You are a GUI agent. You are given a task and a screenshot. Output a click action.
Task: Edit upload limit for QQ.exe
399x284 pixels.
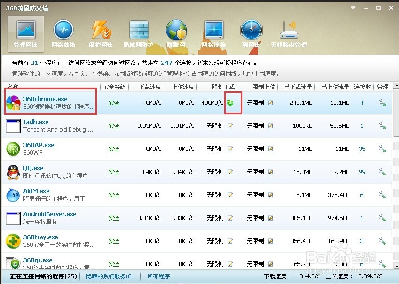tap(271, 172)
